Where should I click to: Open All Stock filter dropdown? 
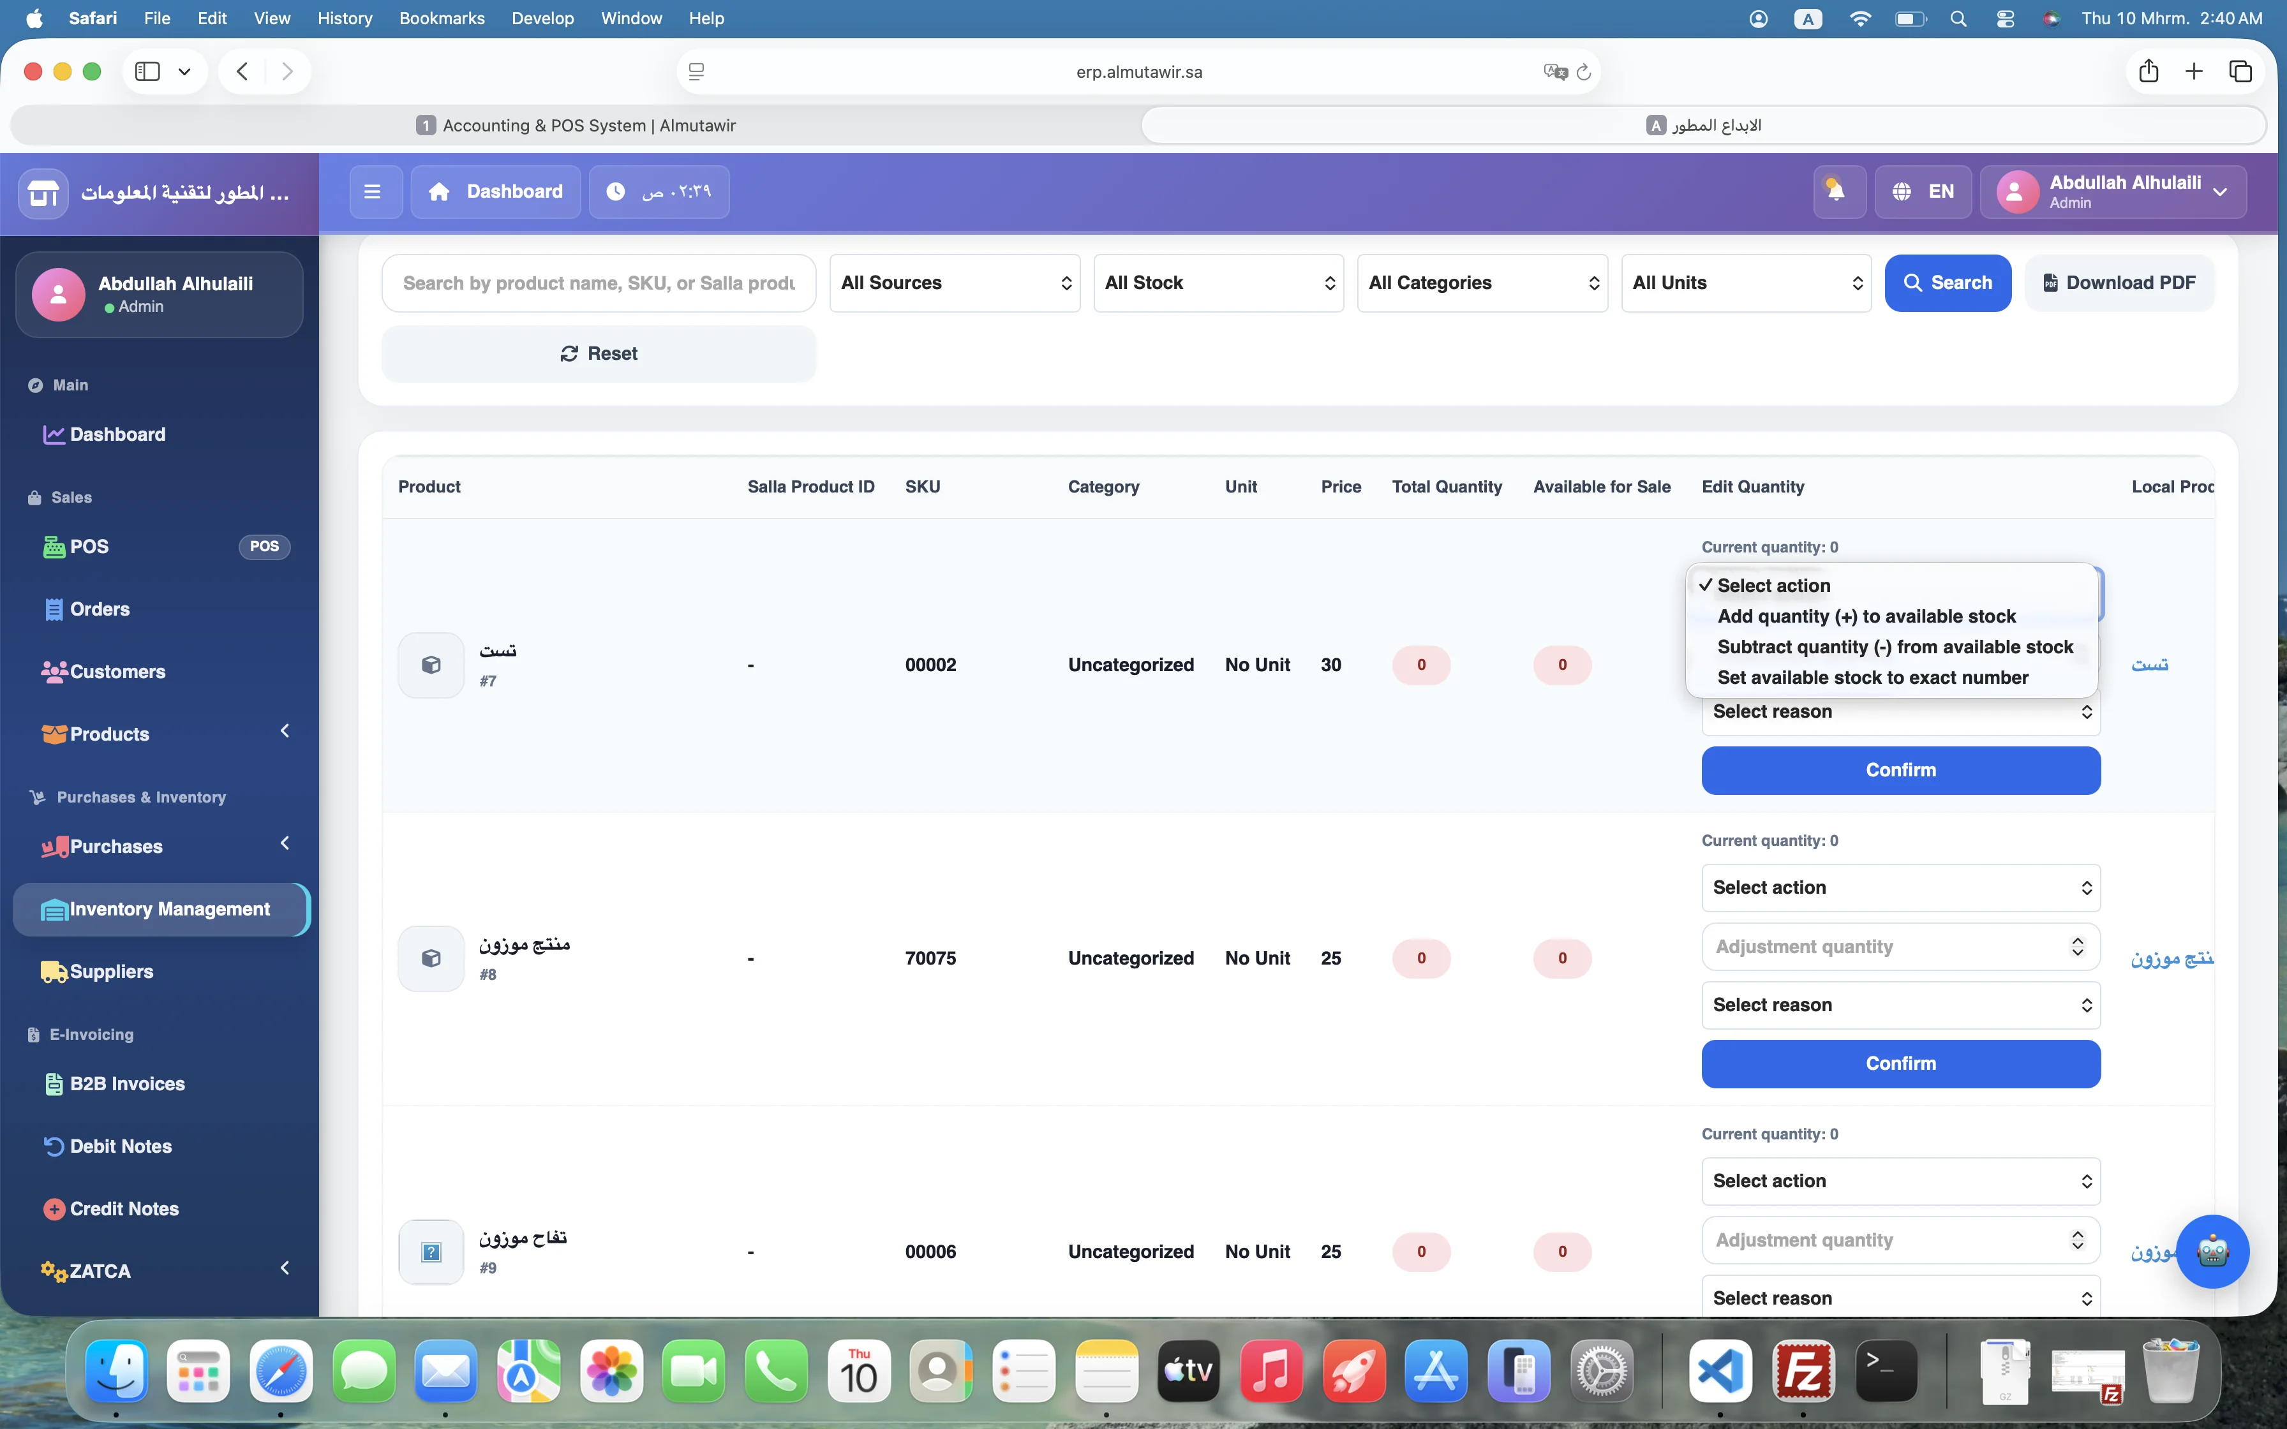click(1218, 283)
